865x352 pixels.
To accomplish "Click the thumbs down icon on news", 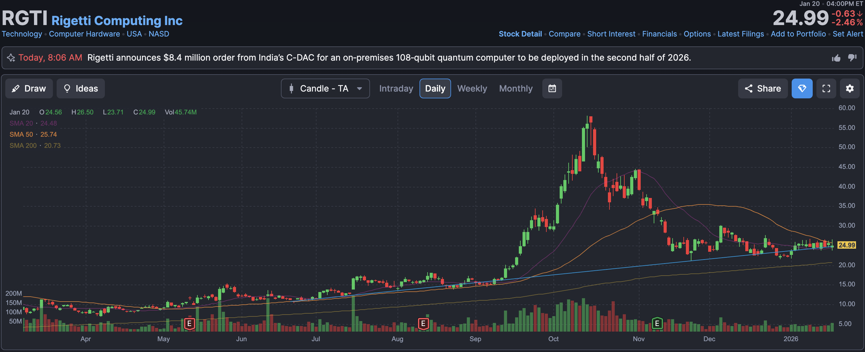I will click(852, 58).
